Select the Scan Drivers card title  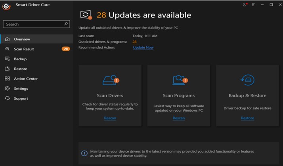click(110, 95)
